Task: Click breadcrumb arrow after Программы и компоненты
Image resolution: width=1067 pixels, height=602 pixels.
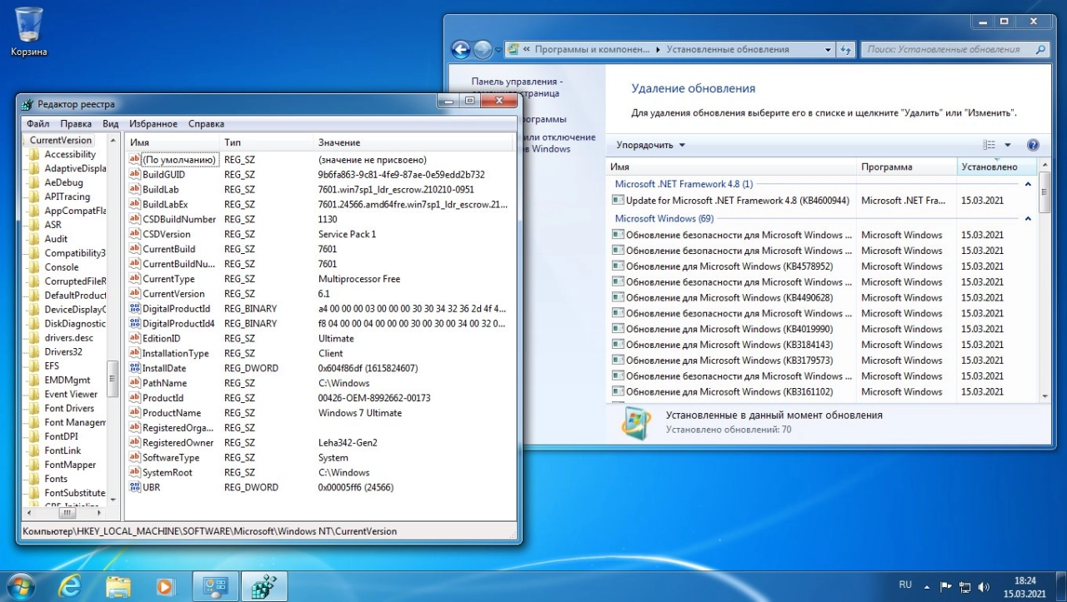Action: 659,50
